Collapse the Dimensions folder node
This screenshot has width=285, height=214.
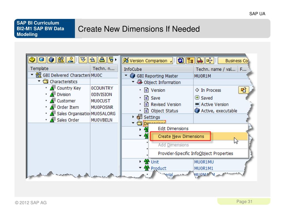133,123
